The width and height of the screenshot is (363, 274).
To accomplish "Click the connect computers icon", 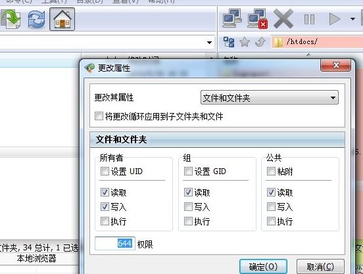I will tap(231, 18).
